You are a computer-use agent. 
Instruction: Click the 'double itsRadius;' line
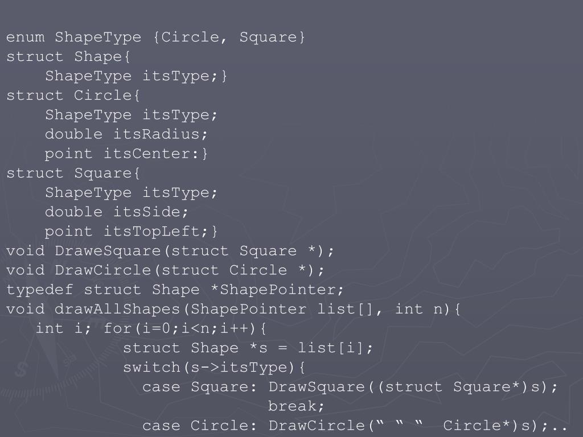coord(126,134)
